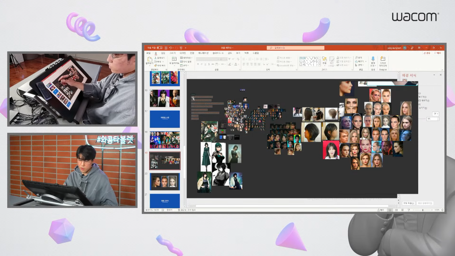
Task: Click the Undo arrow icon
Action: 170,48
